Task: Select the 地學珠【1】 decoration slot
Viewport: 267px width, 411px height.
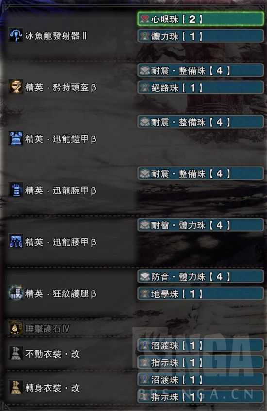Action: coord(200,293)
